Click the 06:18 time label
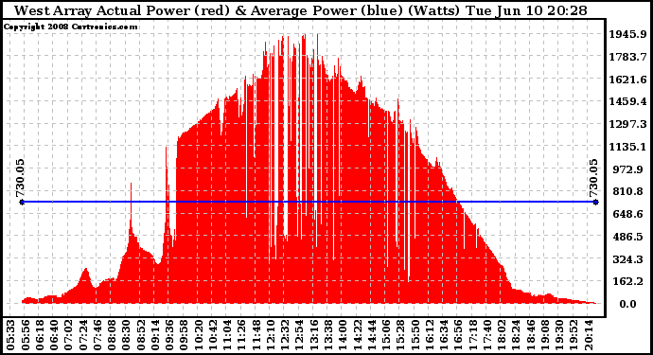The height and width of the screenshot is (355, 653). click(40, 335)
